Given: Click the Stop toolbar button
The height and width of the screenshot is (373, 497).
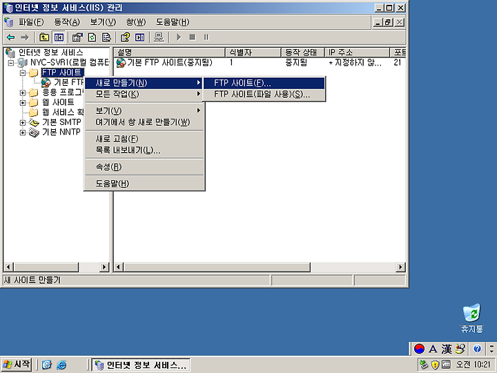Looking at the screenshot, I should tap(193, 37).
